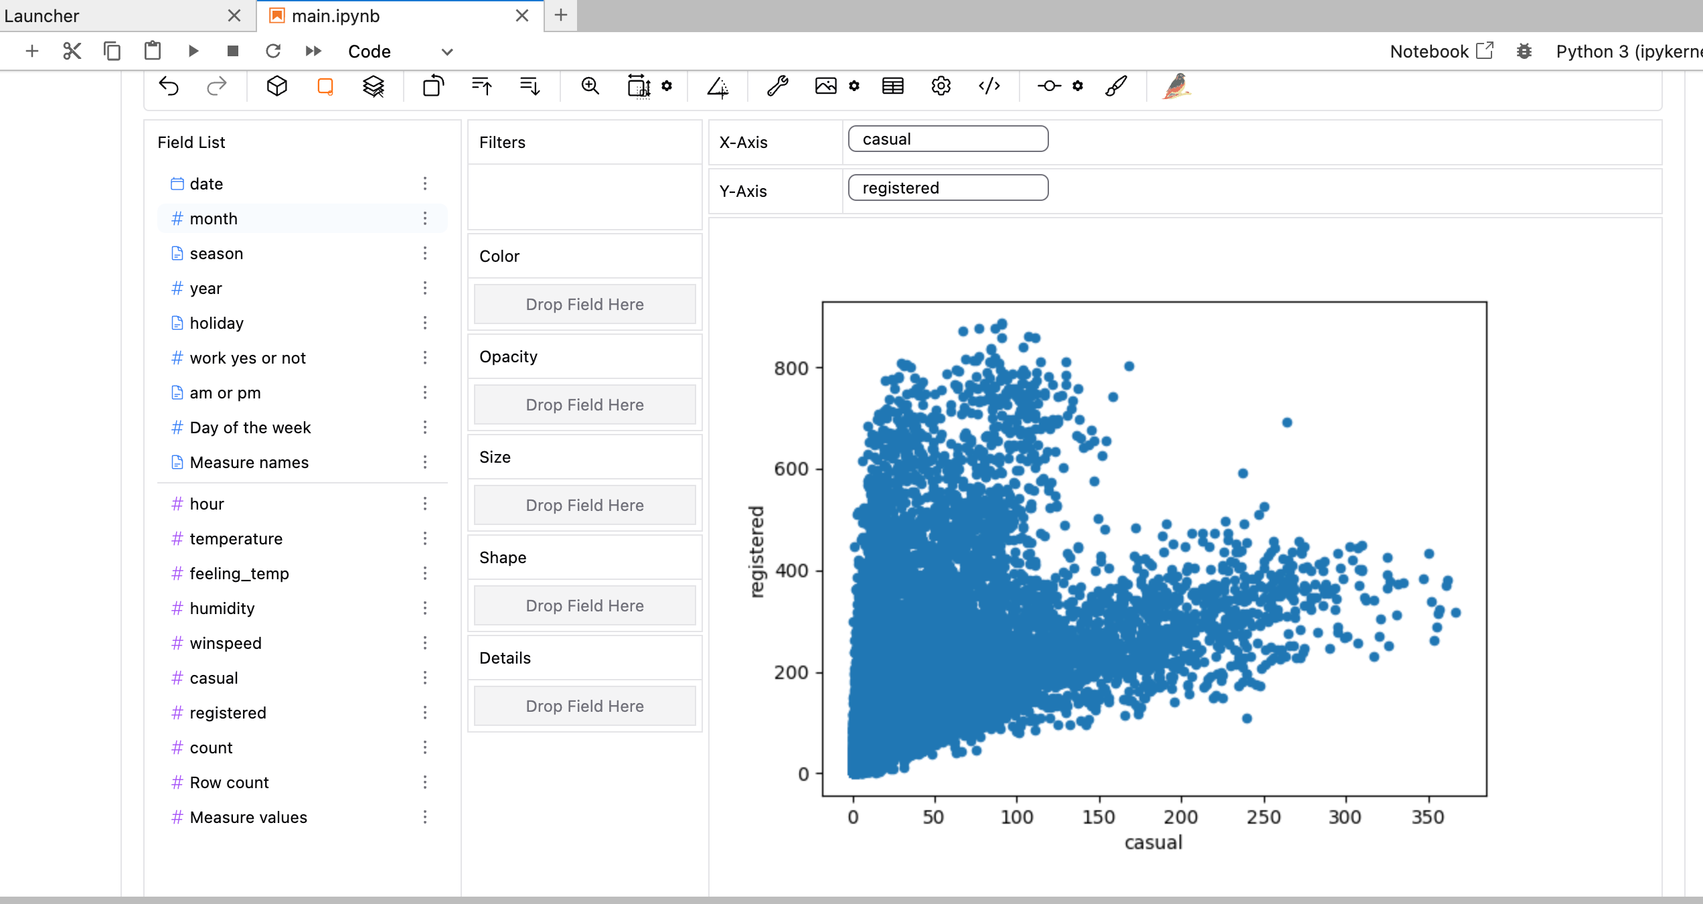Open options menu for holiday field
The image size is (1703, 904).
coord(425,323)
